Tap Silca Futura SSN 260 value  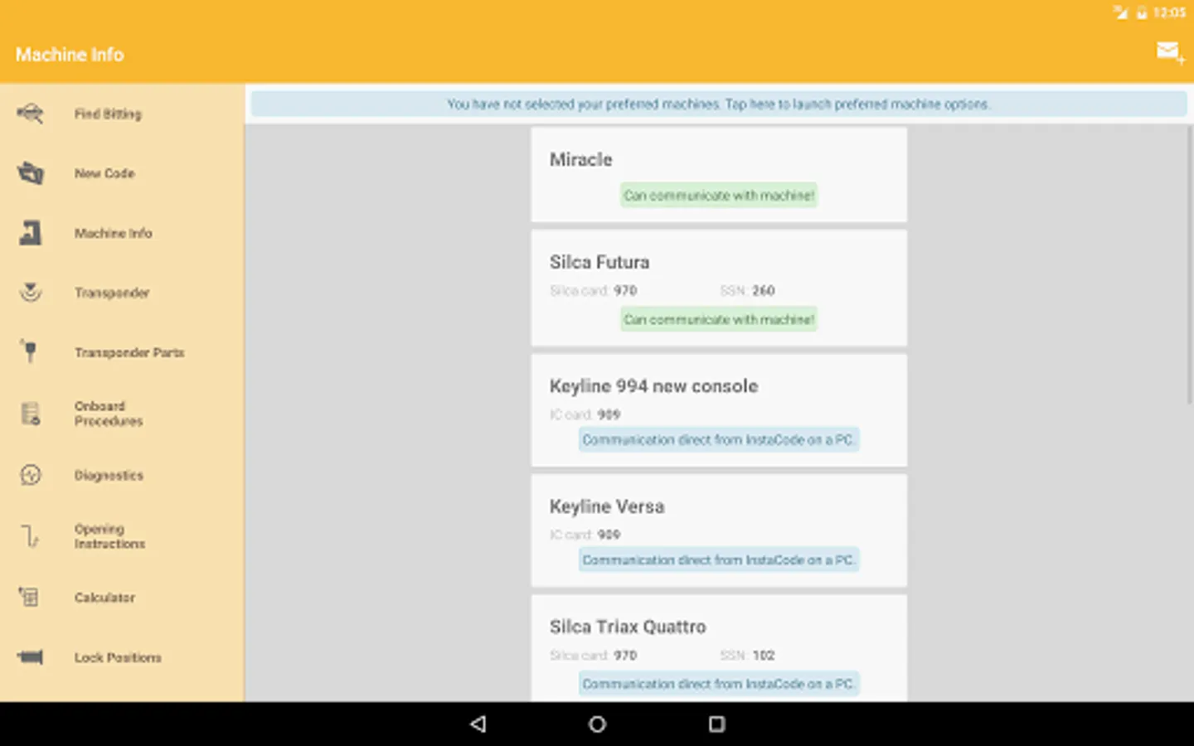pos(764,290)
